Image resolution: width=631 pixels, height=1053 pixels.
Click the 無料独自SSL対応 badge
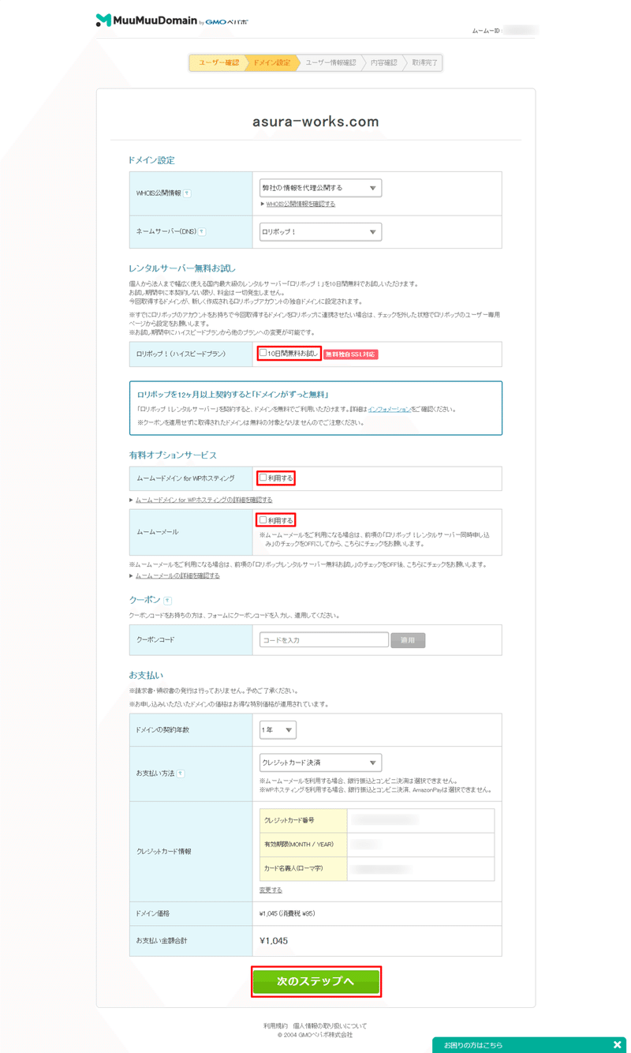350,354
